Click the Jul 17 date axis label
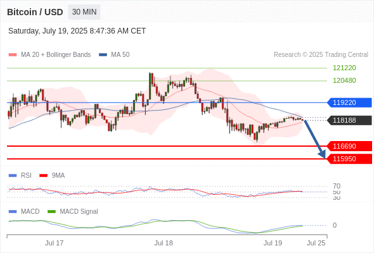The image size is (374, 253). (x=55, y=243)
